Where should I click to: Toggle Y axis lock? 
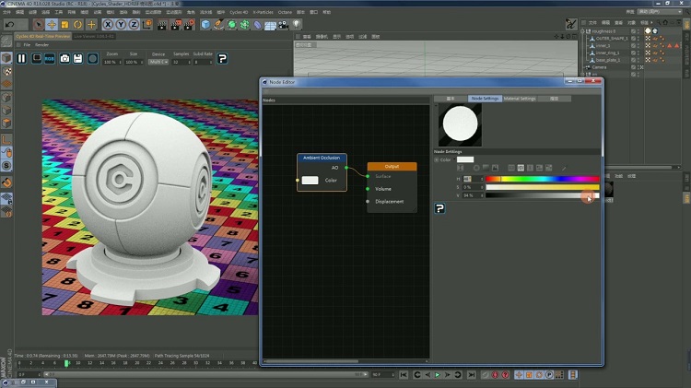click(x=122, y=24)
